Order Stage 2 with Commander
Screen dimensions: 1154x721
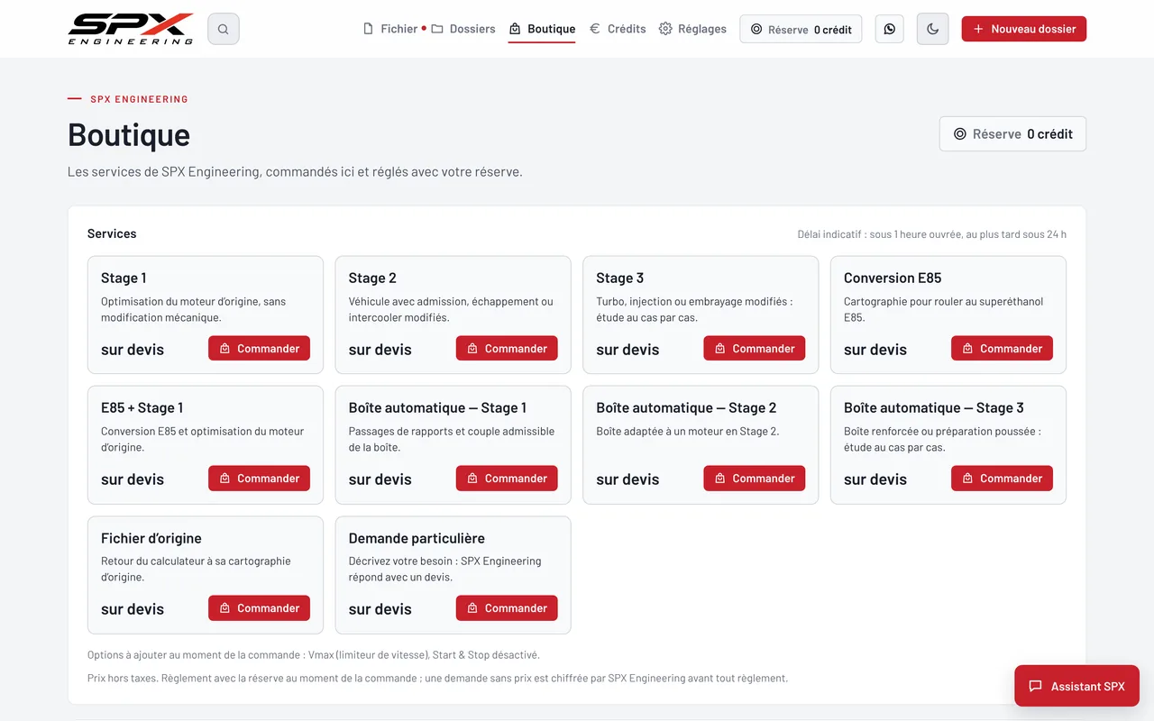point(507,349)
